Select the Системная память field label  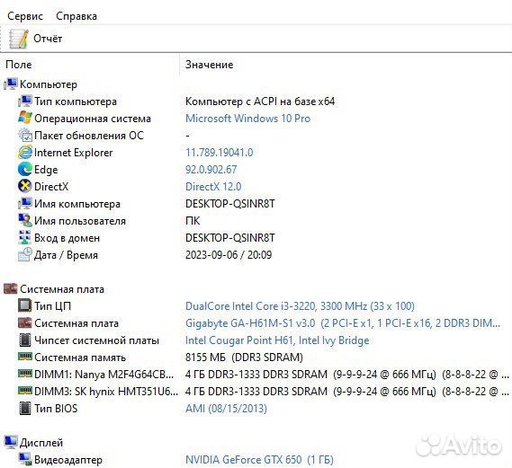pos(80,358)
